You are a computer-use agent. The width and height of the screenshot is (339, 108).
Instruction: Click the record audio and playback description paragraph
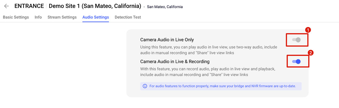click(x=208, y=72)
